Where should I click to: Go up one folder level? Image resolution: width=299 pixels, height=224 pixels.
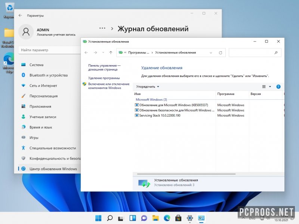click(x=111, y=53)
